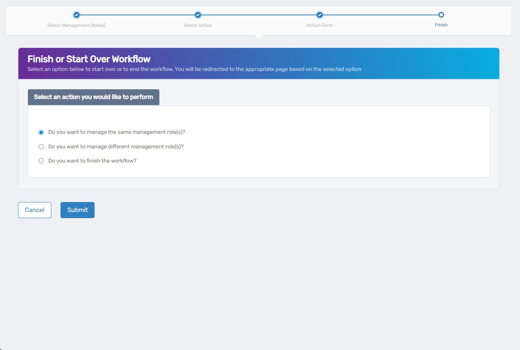Viewport: 520px width, 350px height.
Task: Click the Select Management Role(s) checkmark icon
Action: pos(76,15)
